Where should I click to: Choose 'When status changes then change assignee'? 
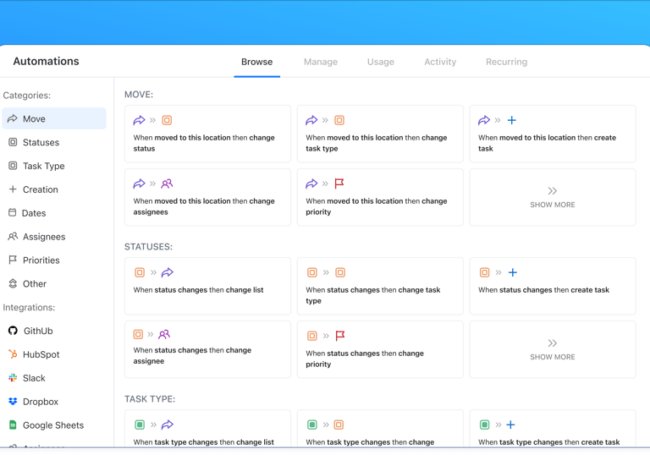tap(207, 349)
